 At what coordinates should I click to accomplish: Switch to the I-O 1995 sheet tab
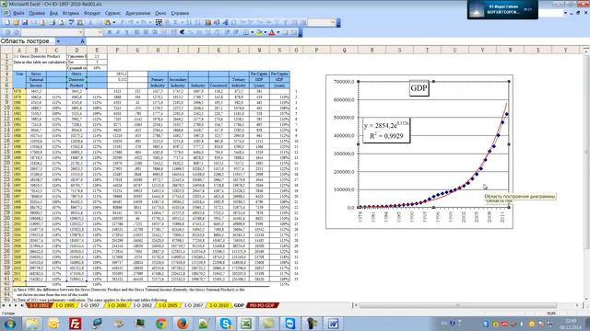point(65,305)
